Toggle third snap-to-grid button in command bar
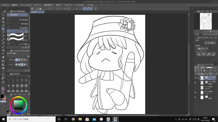This screenshot has height=122, width=218. tap(91, 9)
